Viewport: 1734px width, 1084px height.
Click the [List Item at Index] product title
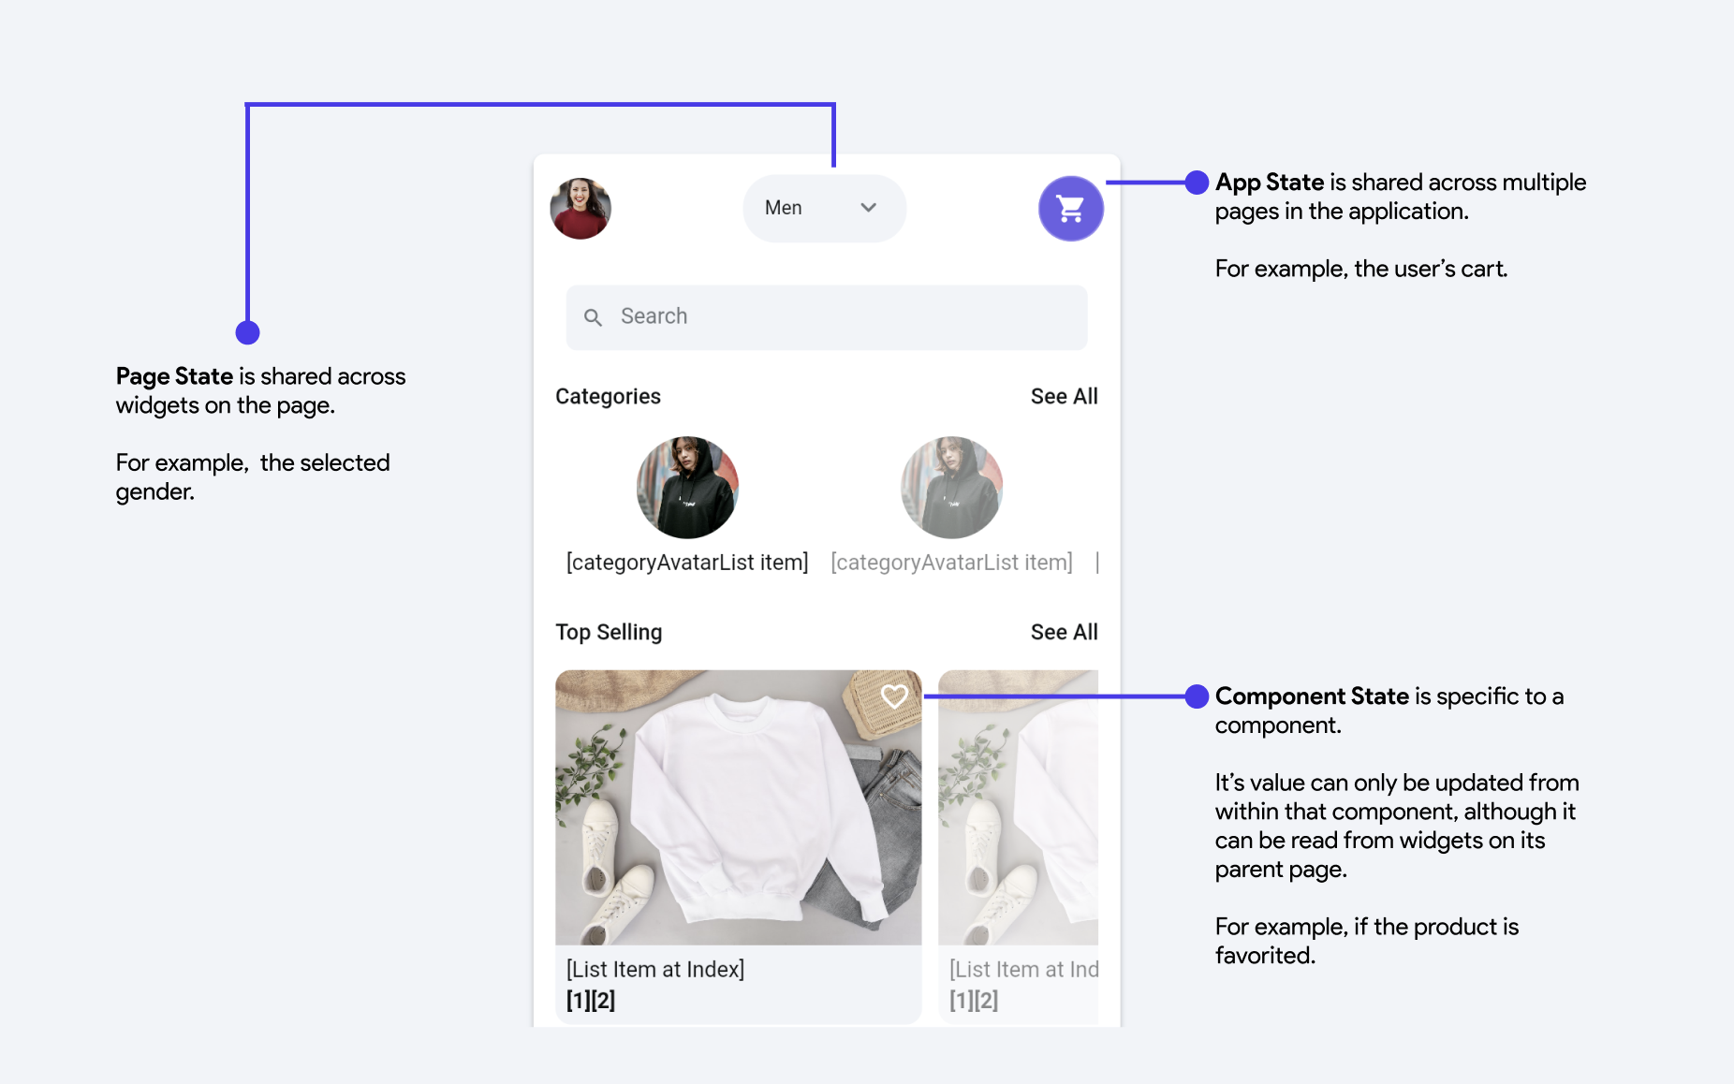(x=655, y=970)
